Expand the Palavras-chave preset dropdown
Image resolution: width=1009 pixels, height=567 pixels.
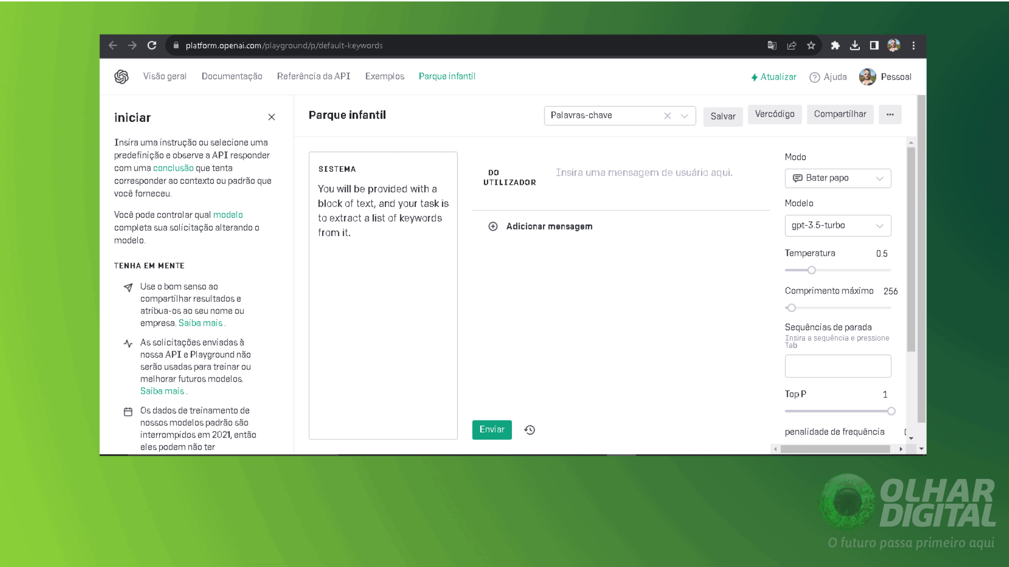(684, 116)
